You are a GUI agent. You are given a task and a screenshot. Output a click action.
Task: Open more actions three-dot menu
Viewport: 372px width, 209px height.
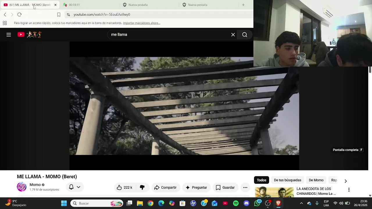coord(245,188)
